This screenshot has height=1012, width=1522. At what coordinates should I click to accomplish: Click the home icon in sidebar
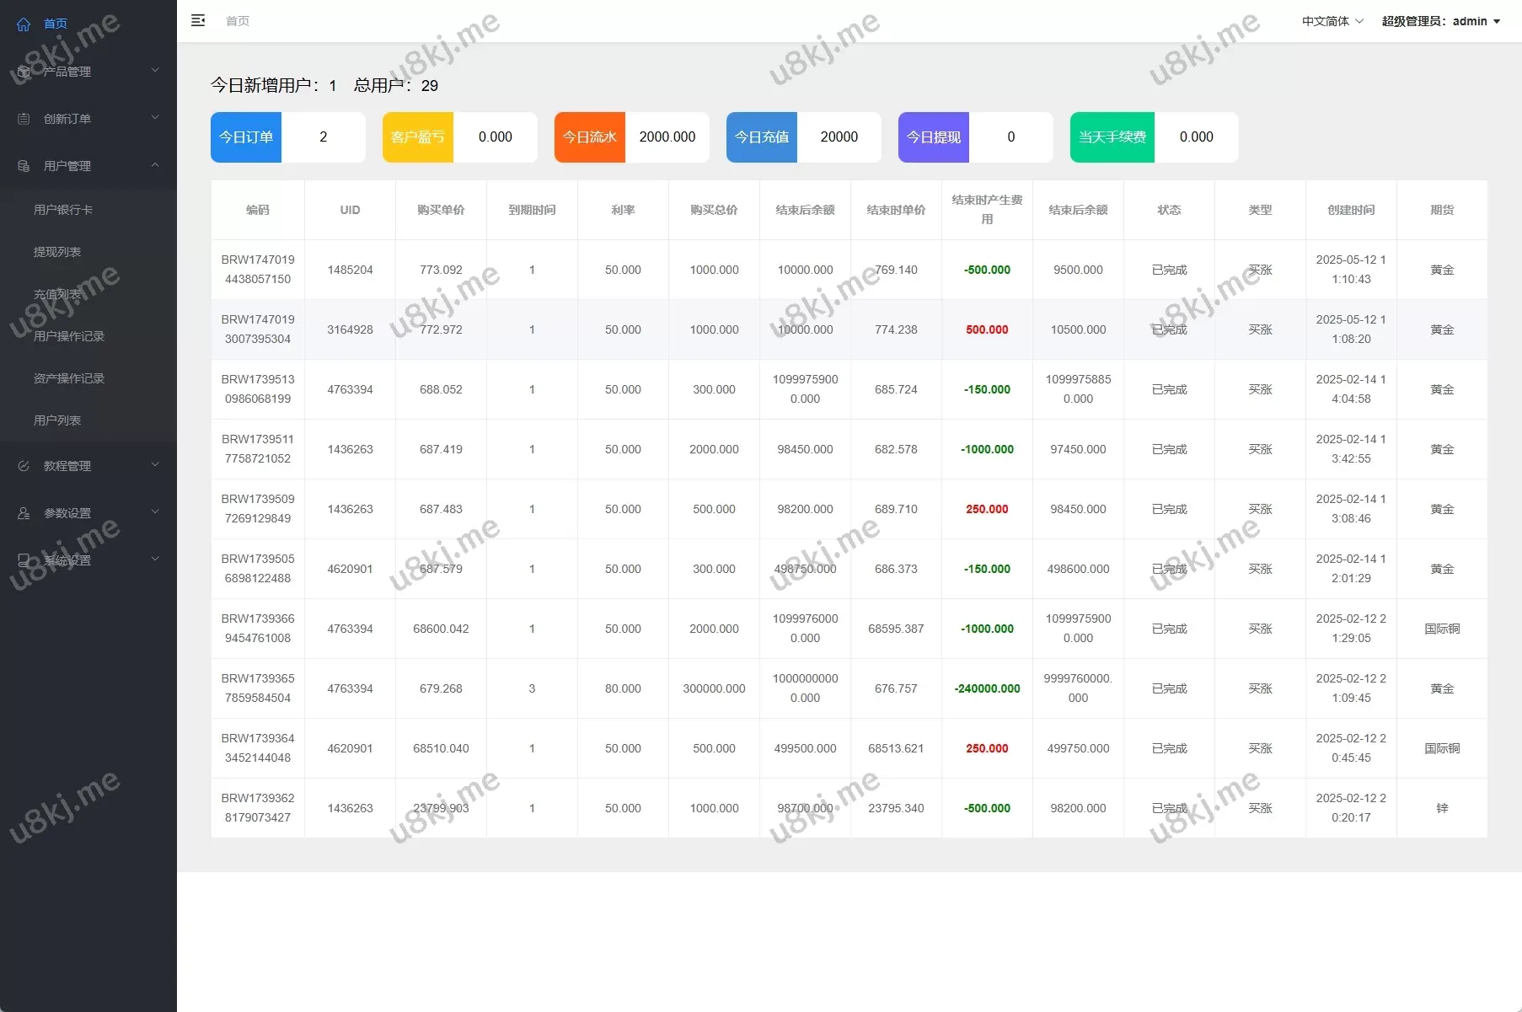point(24,24)
